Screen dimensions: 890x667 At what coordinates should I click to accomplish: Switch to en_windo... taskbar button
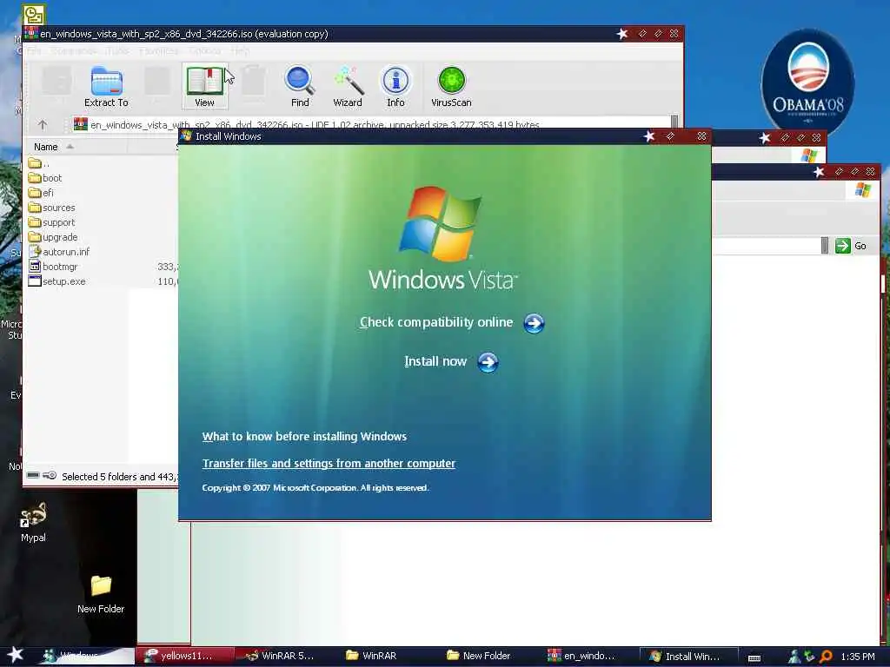(588, 656)
